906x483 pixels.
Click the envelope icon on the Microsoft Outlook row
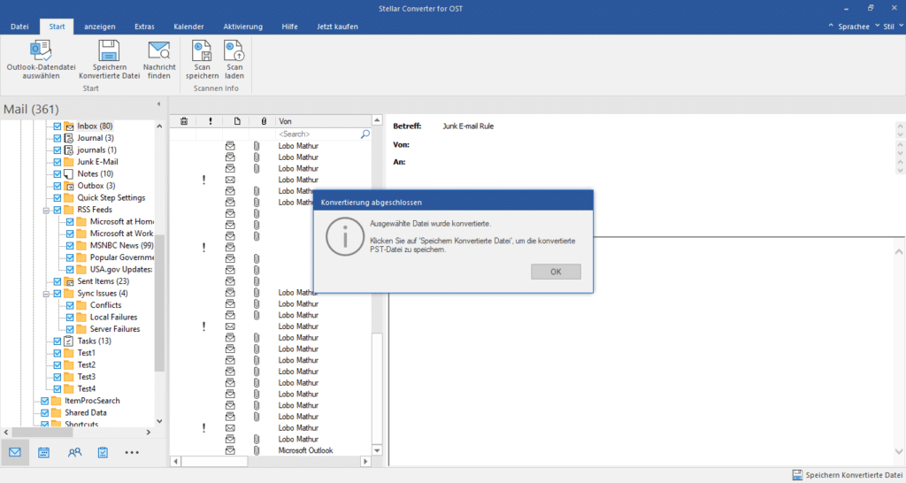[x=230, y=450]
